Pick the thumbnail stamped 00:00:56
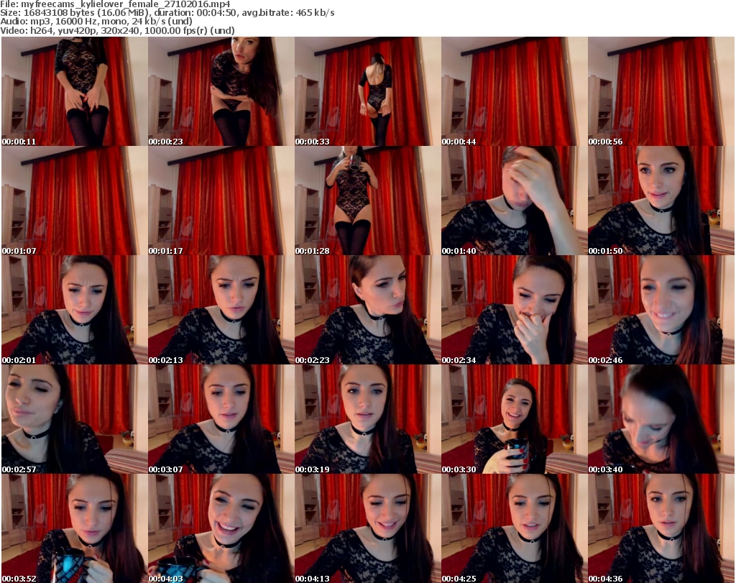The width and height of the screenshot is (736, 583). point(661,91)
